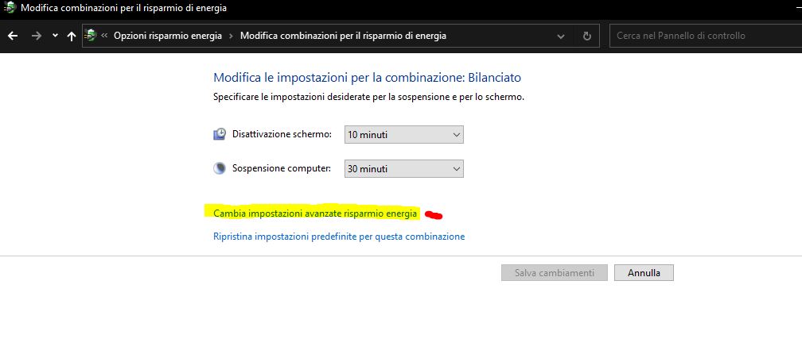
Task: Click the power options icon in the address bar
Action: click(91, 36)
